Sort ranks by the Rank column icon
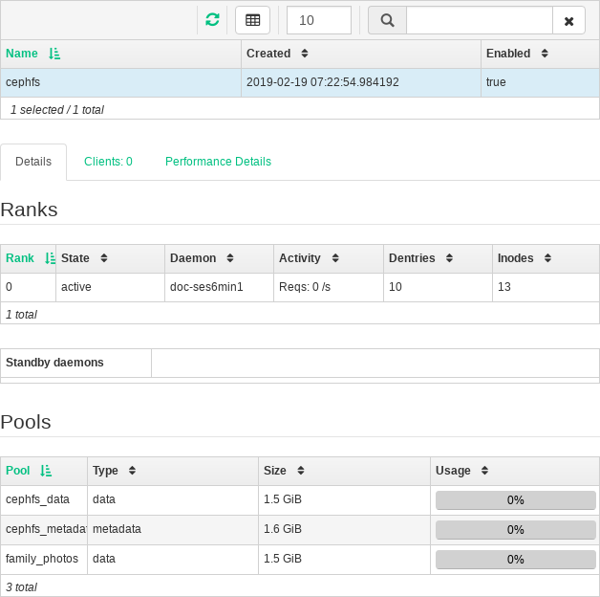This screenshot has width=600, height=597. (50, 258)
